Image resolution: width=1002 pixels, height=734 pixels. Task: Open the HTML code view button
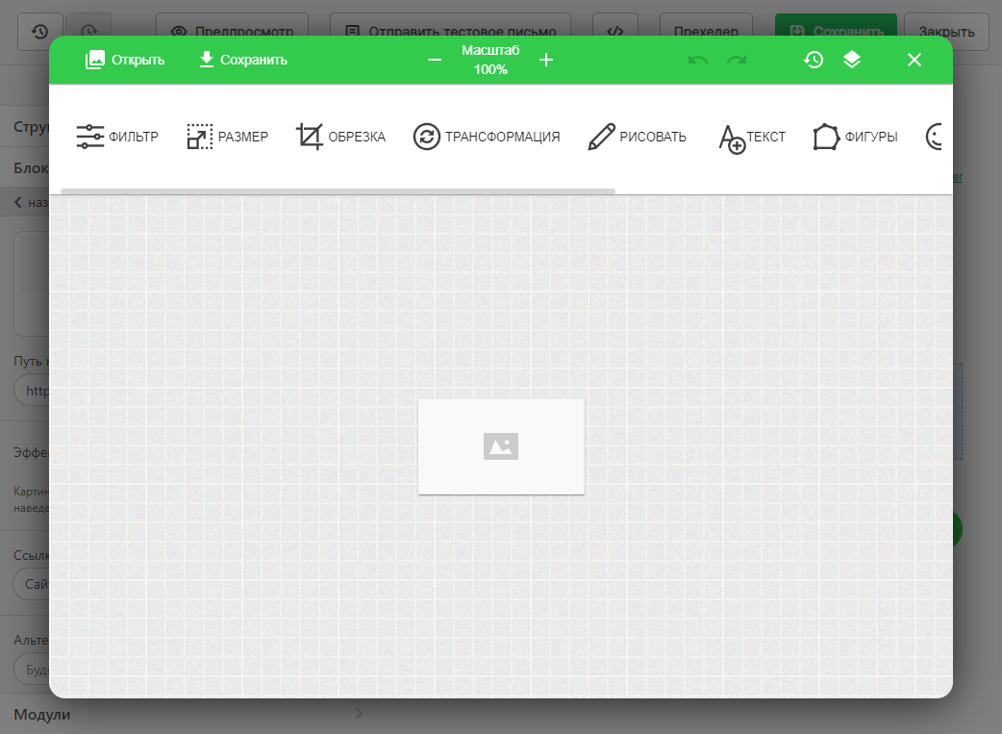click(615, 32)
